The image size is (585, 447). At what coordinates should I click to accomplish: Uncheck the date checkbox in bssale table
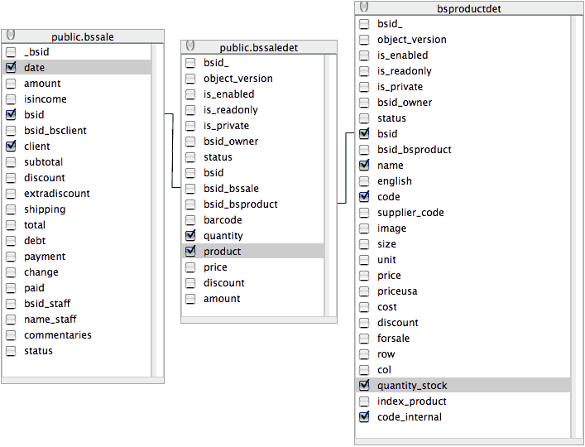pos(11,68)
